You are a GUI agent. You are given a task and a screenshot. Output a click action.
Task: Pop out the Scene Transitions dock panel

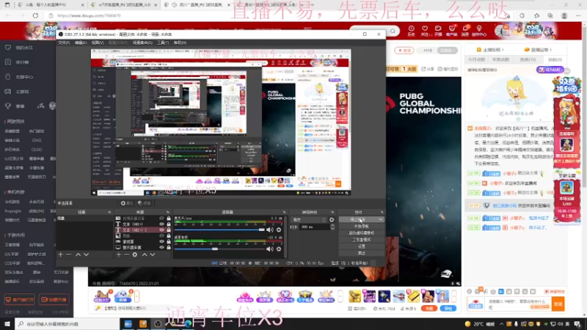point(332,212)
